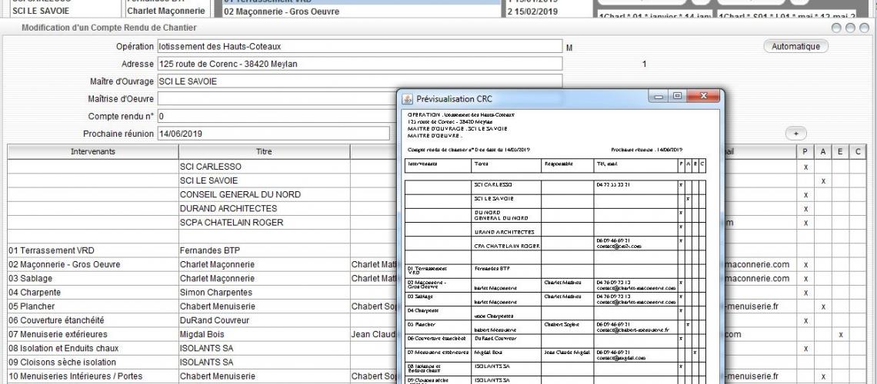Click the P column header
877x384 pixels.
click(x=805, y=151)
